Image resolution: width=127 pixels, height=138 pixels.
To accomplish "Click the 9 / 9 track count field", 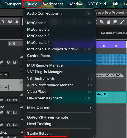I will (x=15, y=44).
